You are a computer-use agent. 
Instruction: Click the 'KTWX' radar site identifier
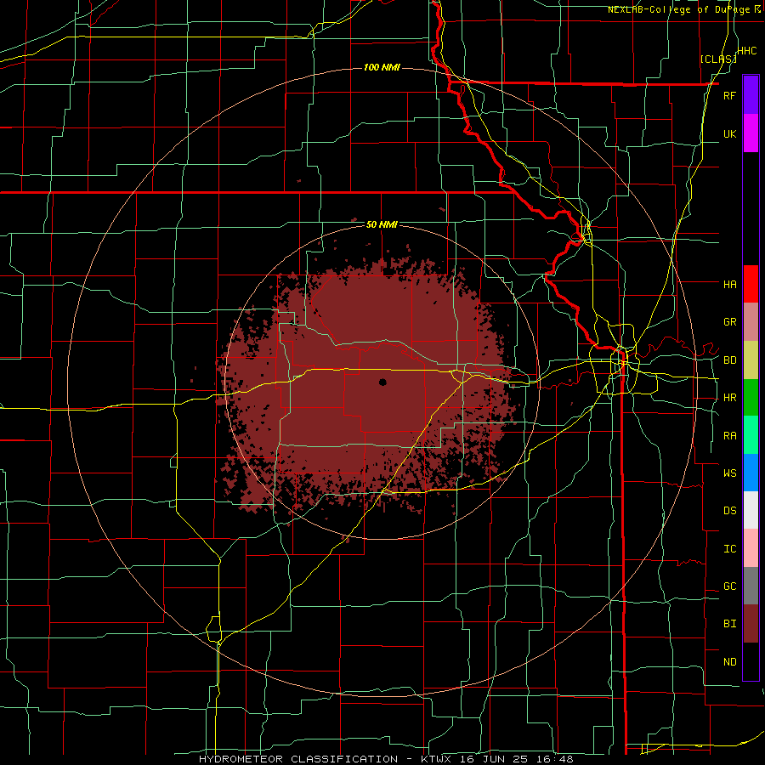[x=438, y=759]
